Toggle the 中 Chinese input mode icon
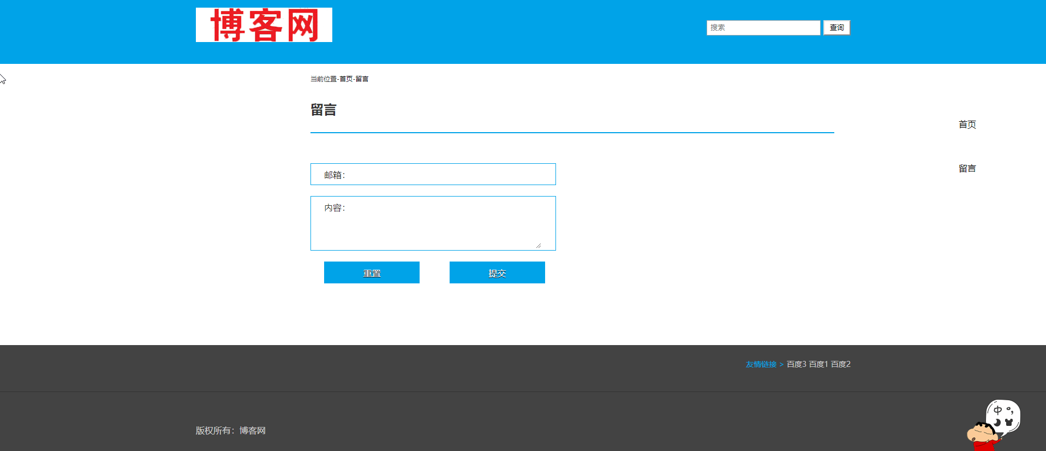 point(997,410)
